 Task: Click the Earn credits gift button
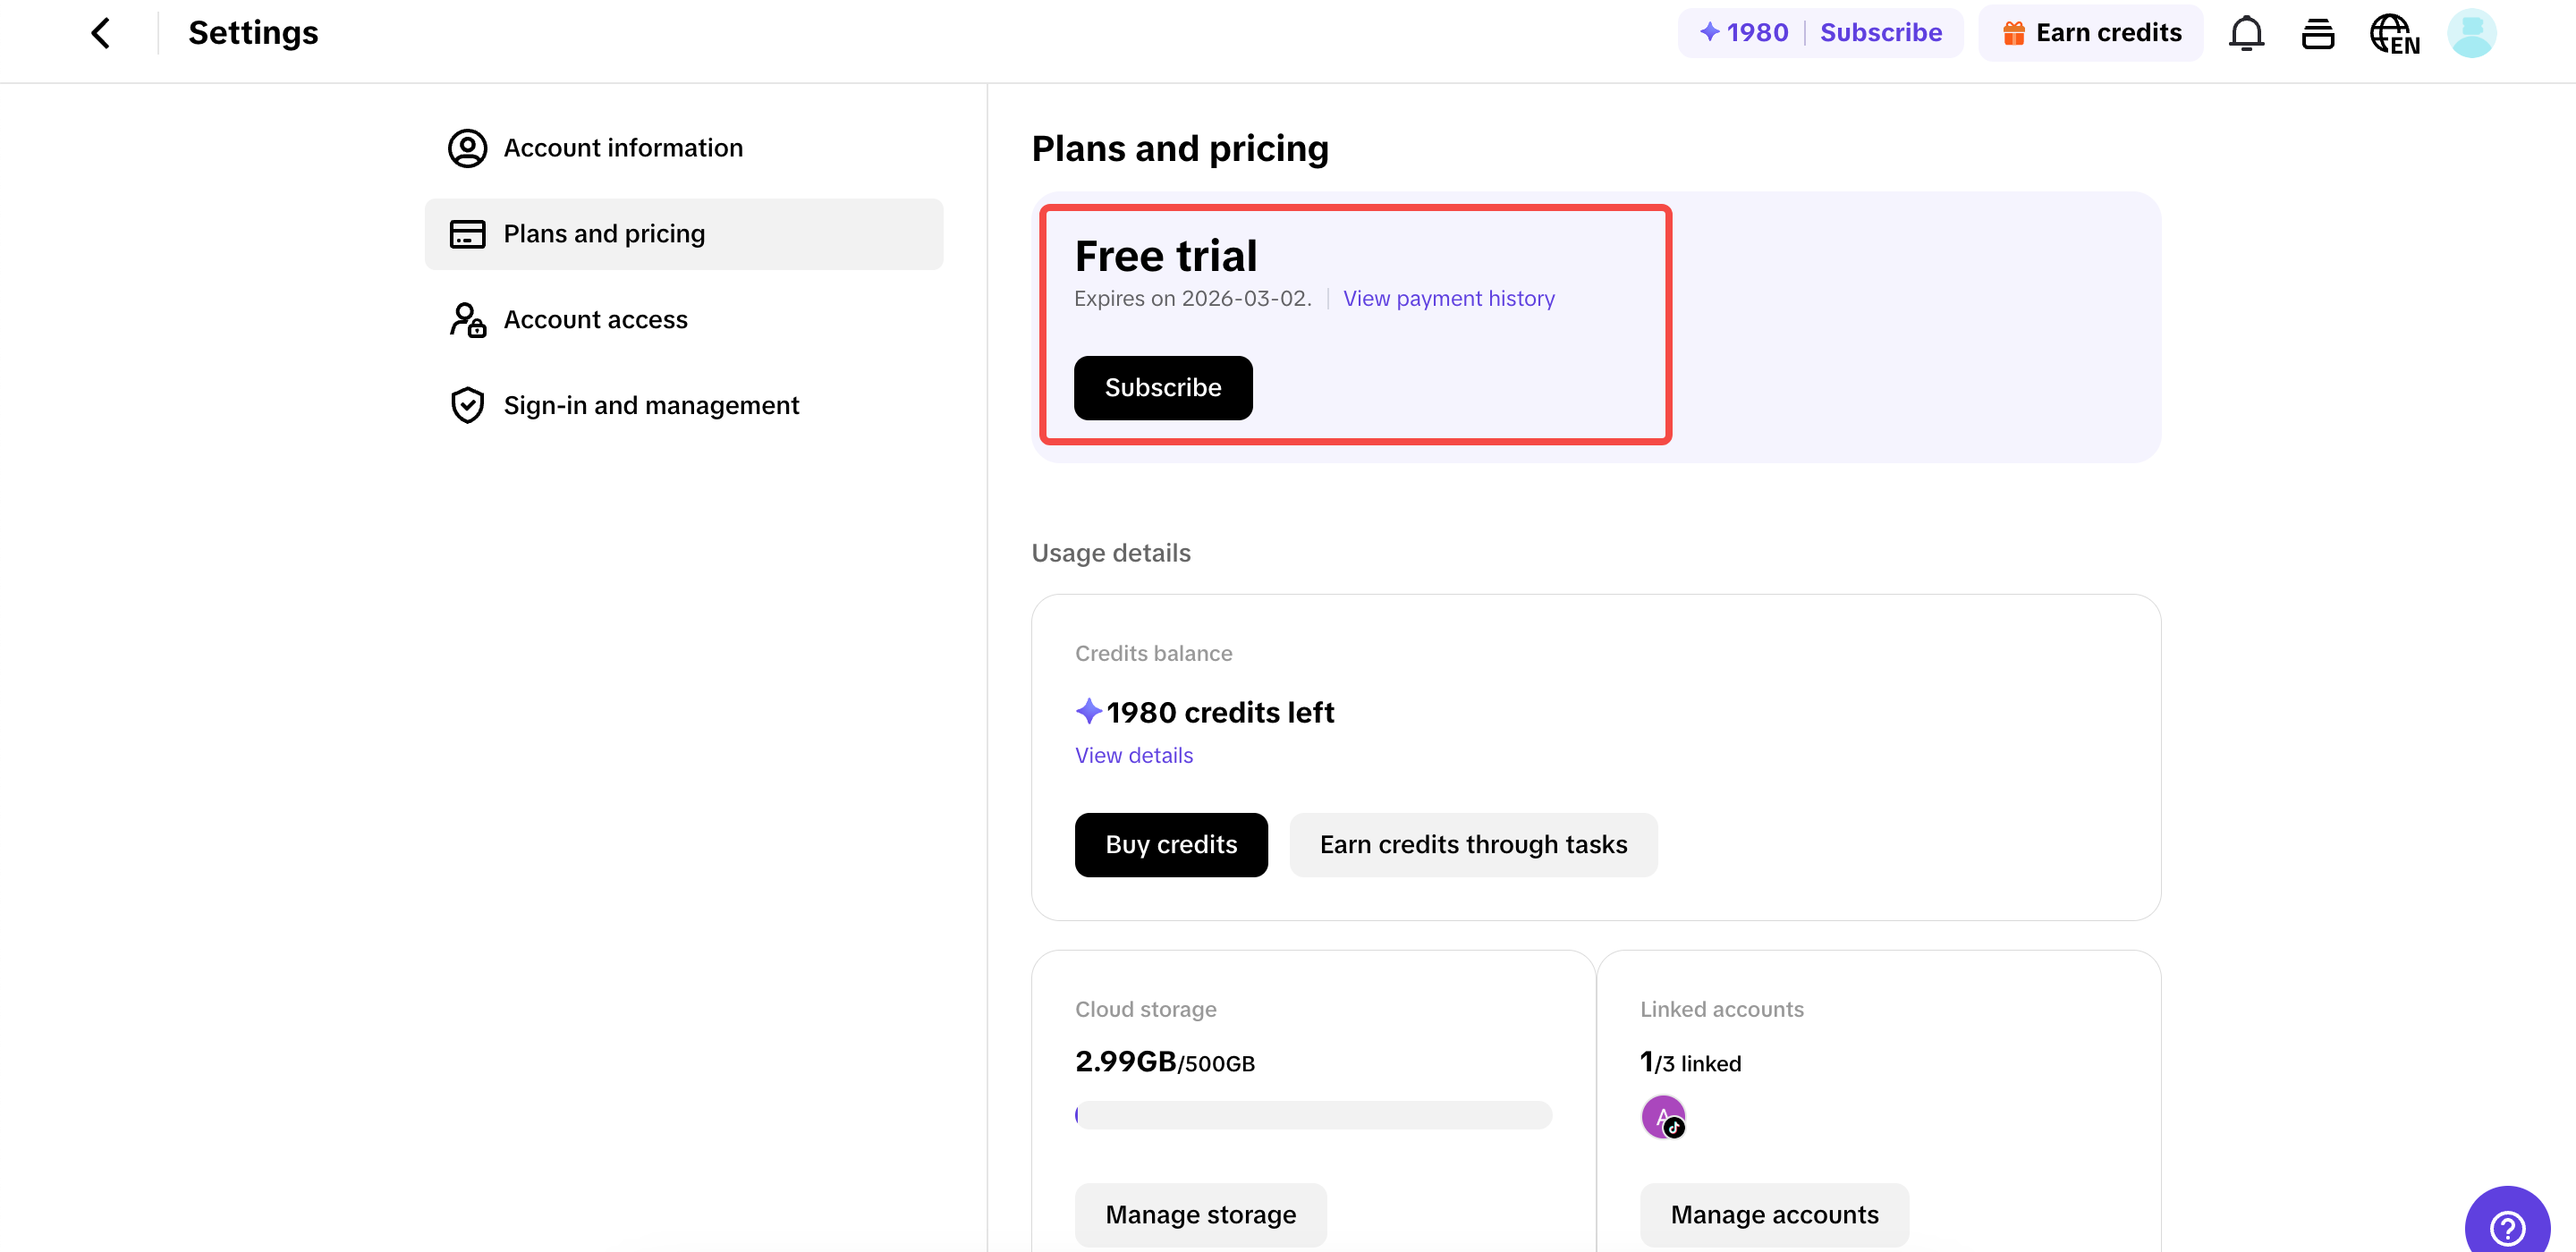(x=2090, y=33)
